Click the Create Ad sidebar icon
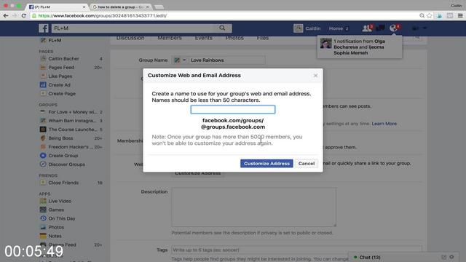Viewport: 466px width, 262px height. pyautogui.click(x=43, y=84)
